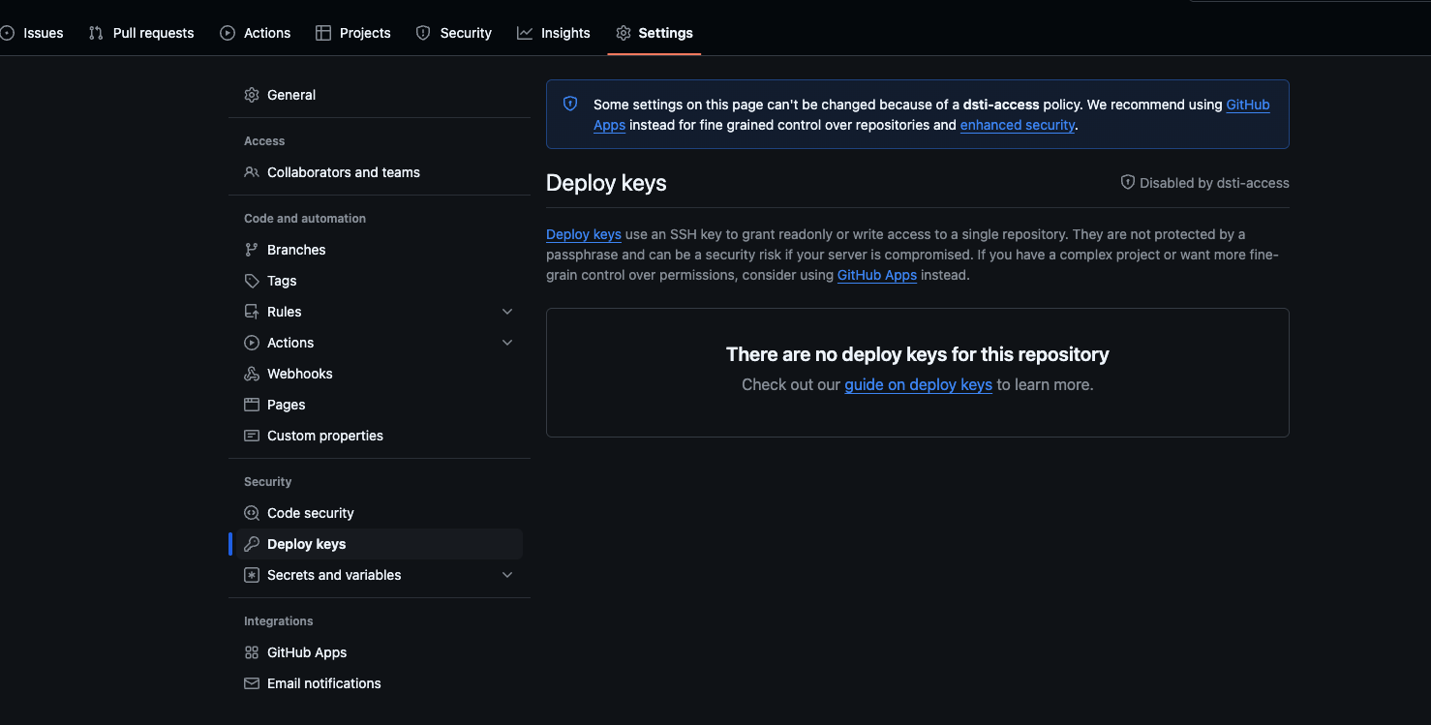Click the Email notifications envelope icon
Image resolution: width=1431 pixels, height=725 pixels.
click(252, 683)
